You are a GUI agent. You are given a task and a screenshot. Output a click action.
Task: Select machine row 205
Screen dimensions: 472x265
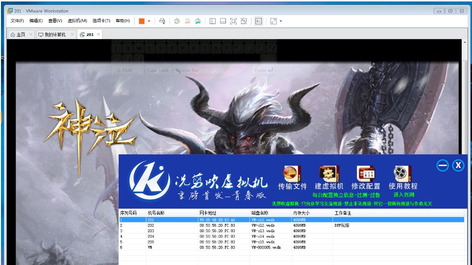291,242
